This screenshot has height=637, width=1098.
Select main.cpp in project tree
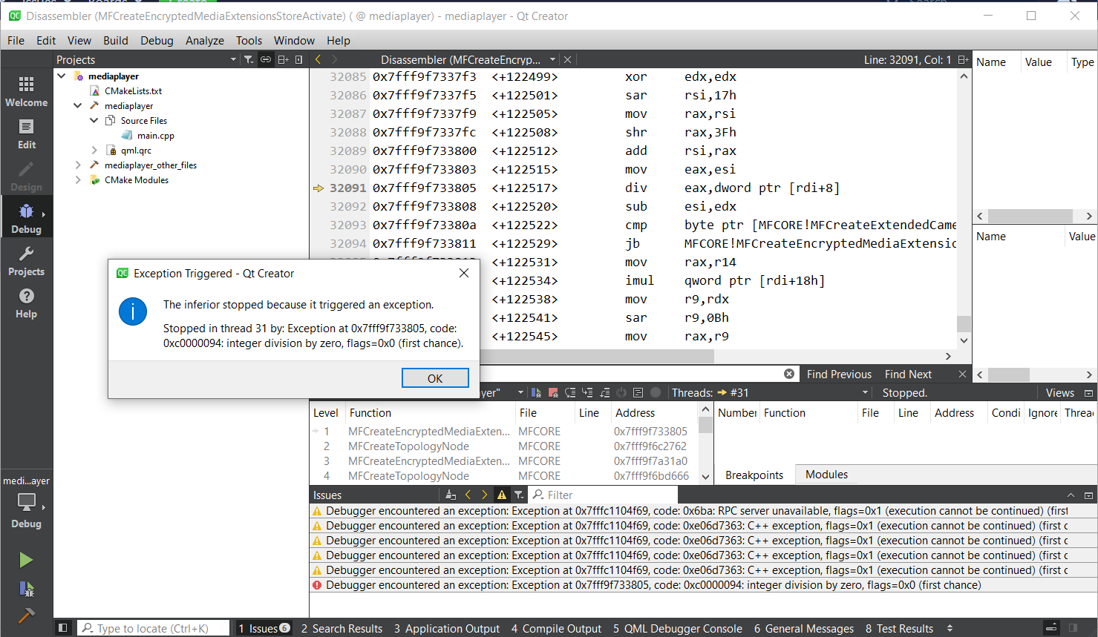tap(155, 135)
